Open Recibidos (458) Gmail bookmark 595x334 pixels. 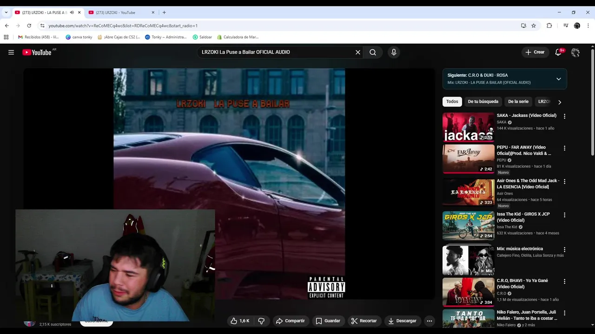(38, 37)
